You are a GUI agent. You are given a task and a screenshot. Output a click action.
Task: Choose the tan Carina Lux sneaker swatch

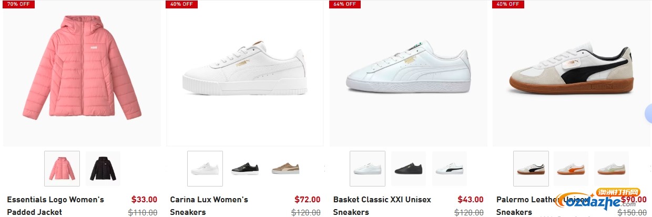coord(286,169)
